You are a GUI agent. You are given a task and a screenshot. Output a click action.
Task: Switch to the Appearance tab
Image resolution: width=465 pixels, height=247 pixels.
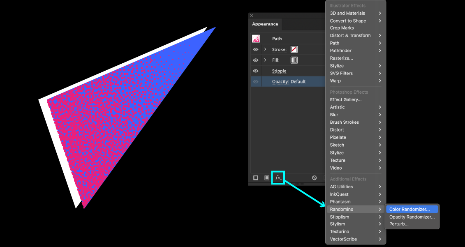coord(265,24)
